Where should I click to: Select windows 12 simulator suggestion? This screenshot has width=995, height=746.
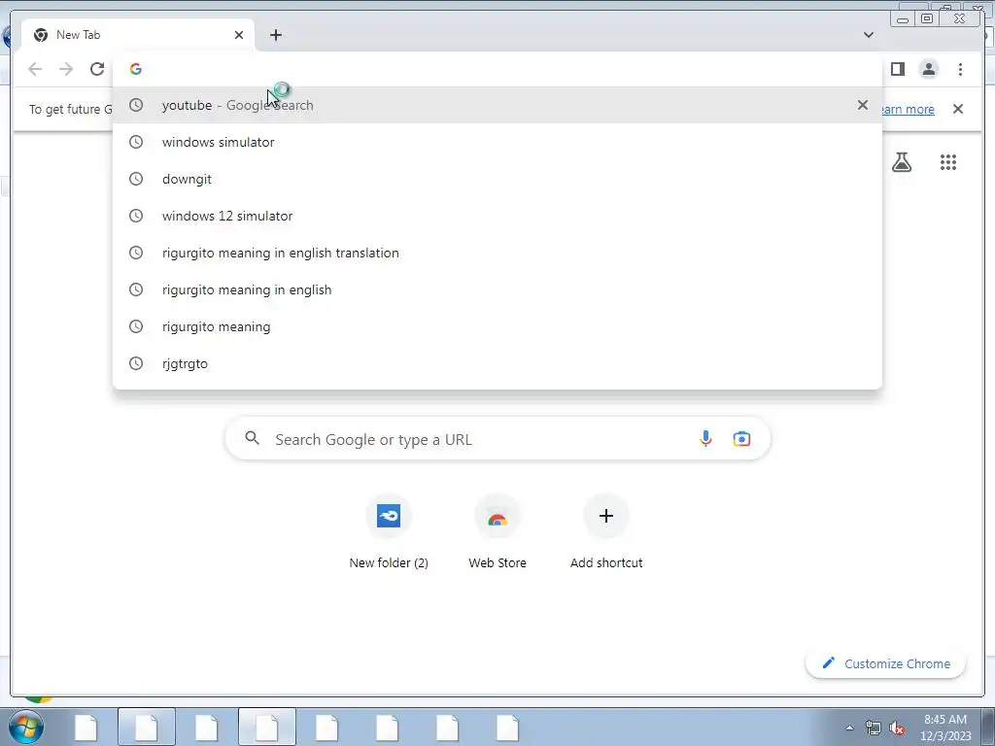497,216
